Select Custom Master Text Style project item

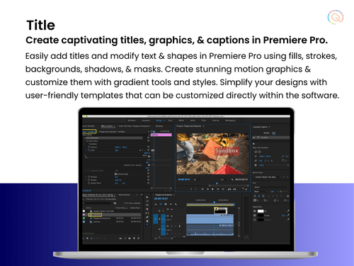coord(103,211)
